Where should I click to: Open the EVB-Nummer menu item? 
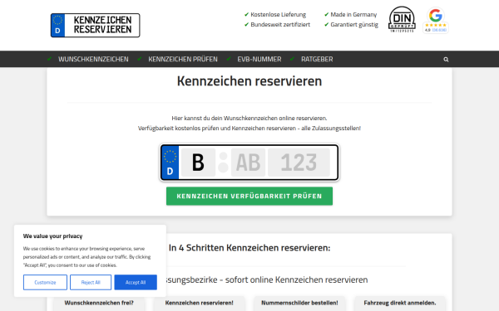pos(259,60)
